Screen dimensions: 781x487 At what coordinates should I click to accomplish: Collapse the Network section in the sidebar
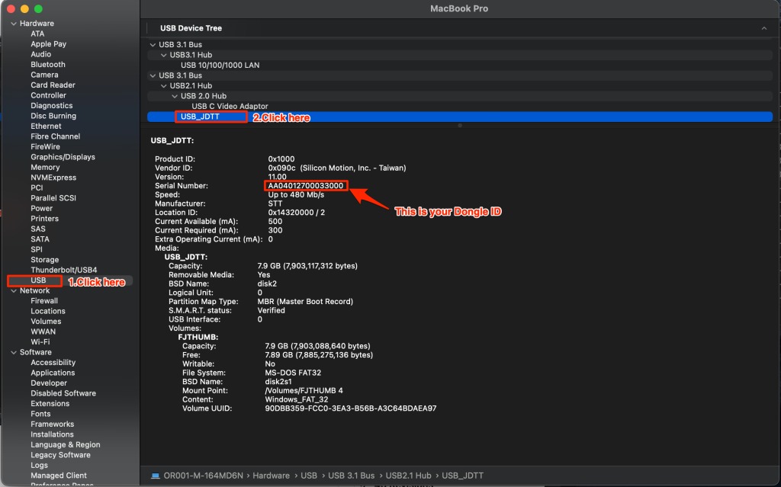click(x=13, y=290)
